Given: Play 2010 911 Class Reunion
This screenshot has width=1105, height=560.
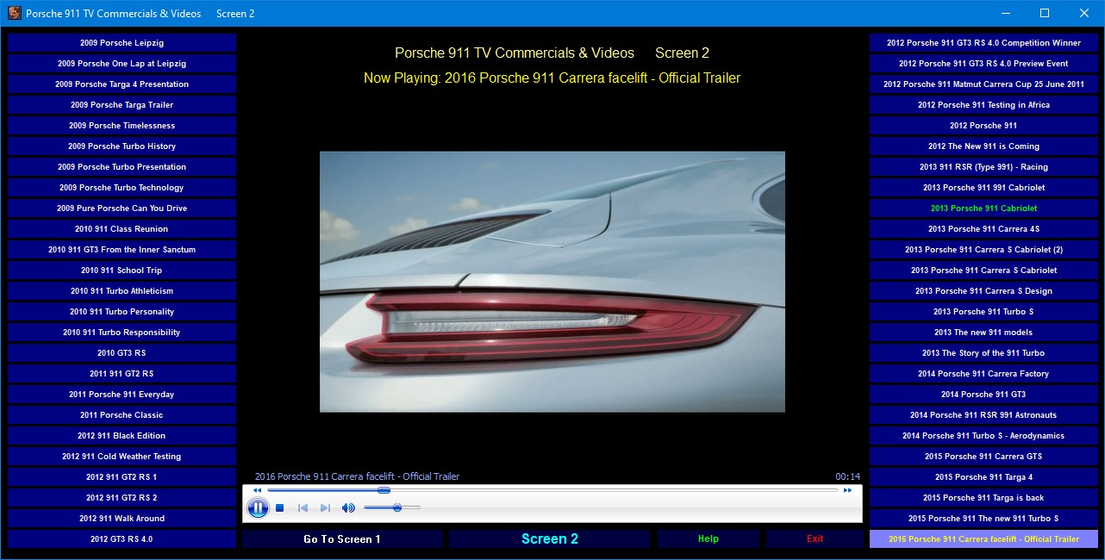Looking at the screenshot, I should pos(122,229).
